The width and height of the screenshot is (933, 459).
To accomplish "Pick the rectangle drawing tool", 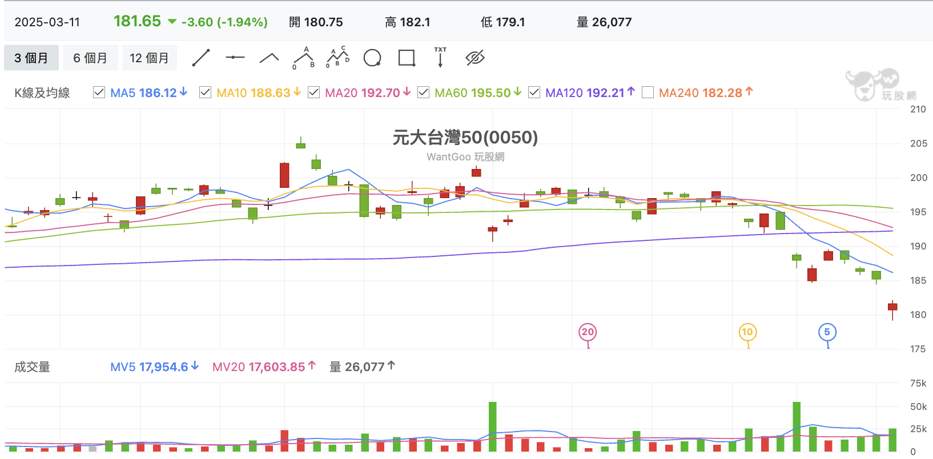I will pos(407,58).
